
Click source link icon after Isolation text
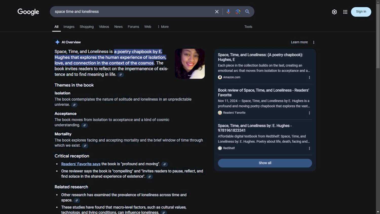coord(74,105)
